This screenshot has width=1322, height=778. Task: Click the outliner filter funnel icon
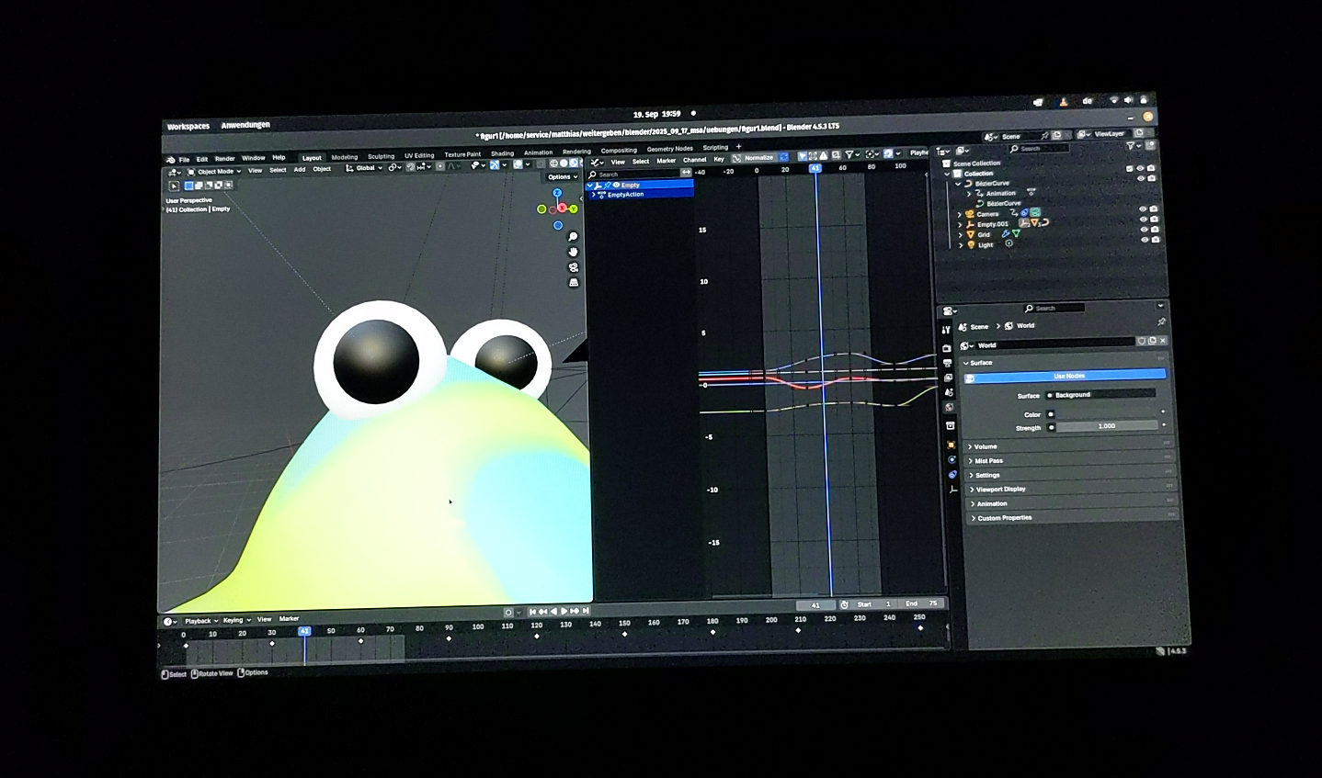point(1132,146)
